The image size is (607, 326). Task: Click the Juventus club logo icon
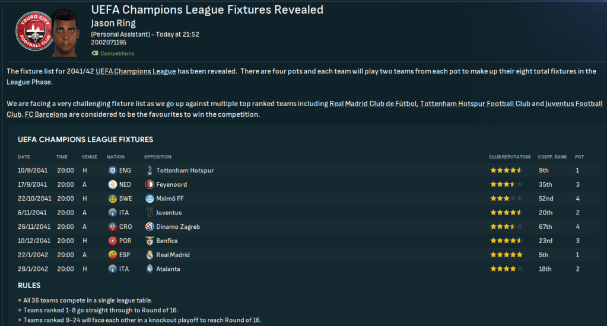(x=150, y=212)
